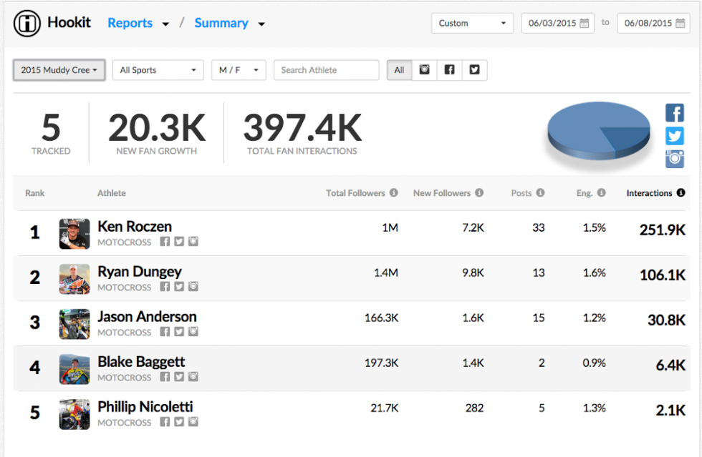This screenshot has width=702, height=457.
Task: Open the All Sports dropdown
Action: pyautogui.click(x=158, y=70)
